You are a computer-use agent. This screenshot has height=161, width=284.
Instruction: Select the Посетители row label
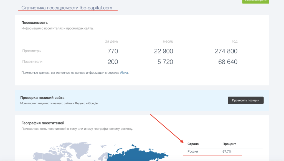point(32,61)
